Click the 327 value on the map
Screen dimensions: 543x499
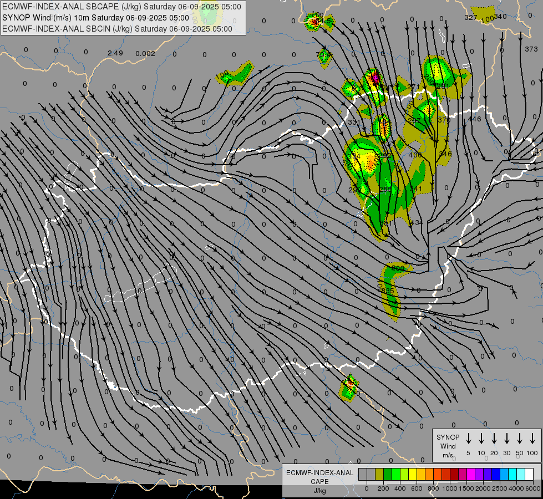pyautogui.click(x=471, y=17)
